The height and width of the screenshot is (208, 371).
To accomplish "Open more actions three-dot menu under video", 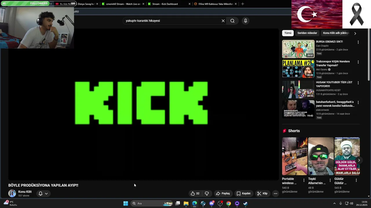I will coord(276,194).
